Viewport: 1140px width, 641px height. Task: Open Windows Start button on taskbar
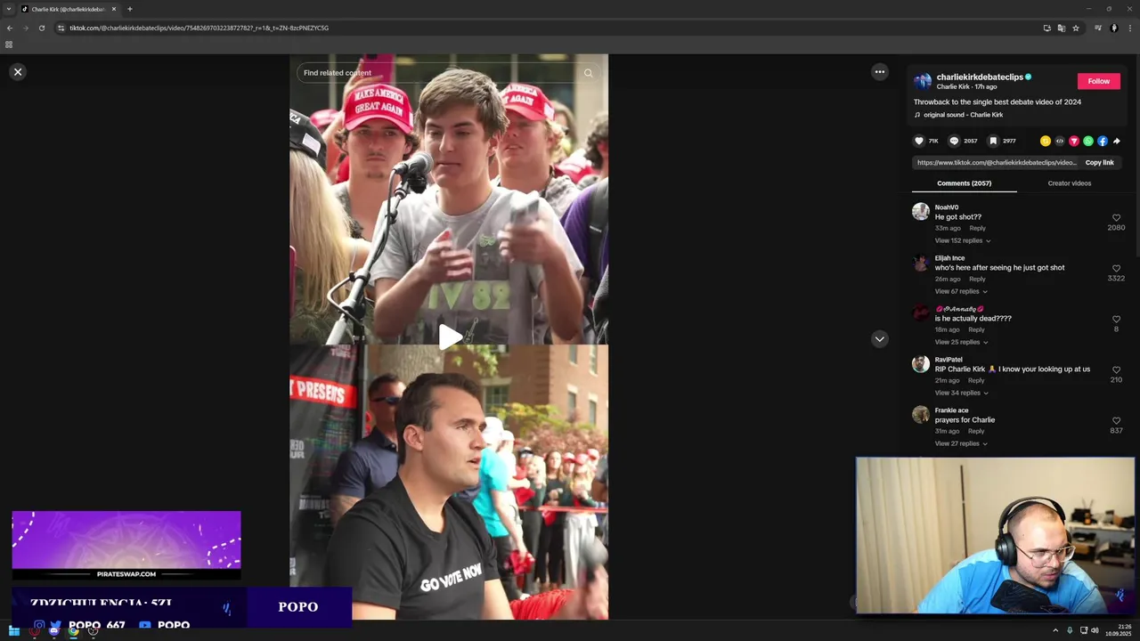coord(14,630)
